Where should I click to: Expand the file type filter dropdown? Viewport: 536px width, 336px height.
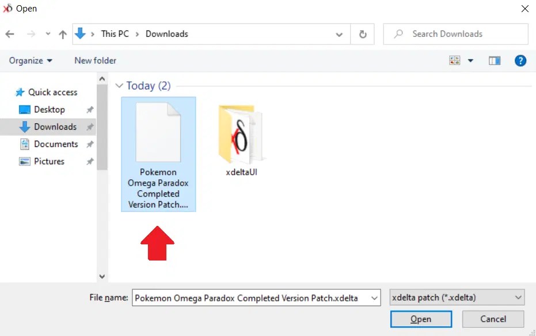(x=517, y=297)
